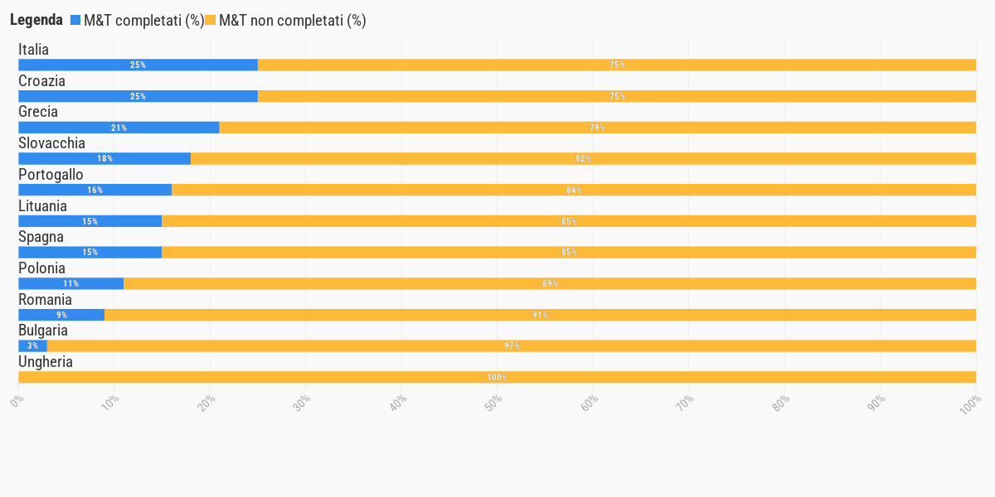This screenshot has width=995, height=497.
Task: Click Lituania's blue 15% bar segment
Action: pyautogui.click(x=90, y=221)
